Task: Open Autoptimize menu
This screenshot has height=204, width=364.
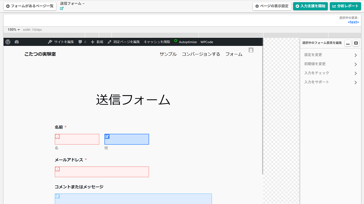Action: pos(185,42)
